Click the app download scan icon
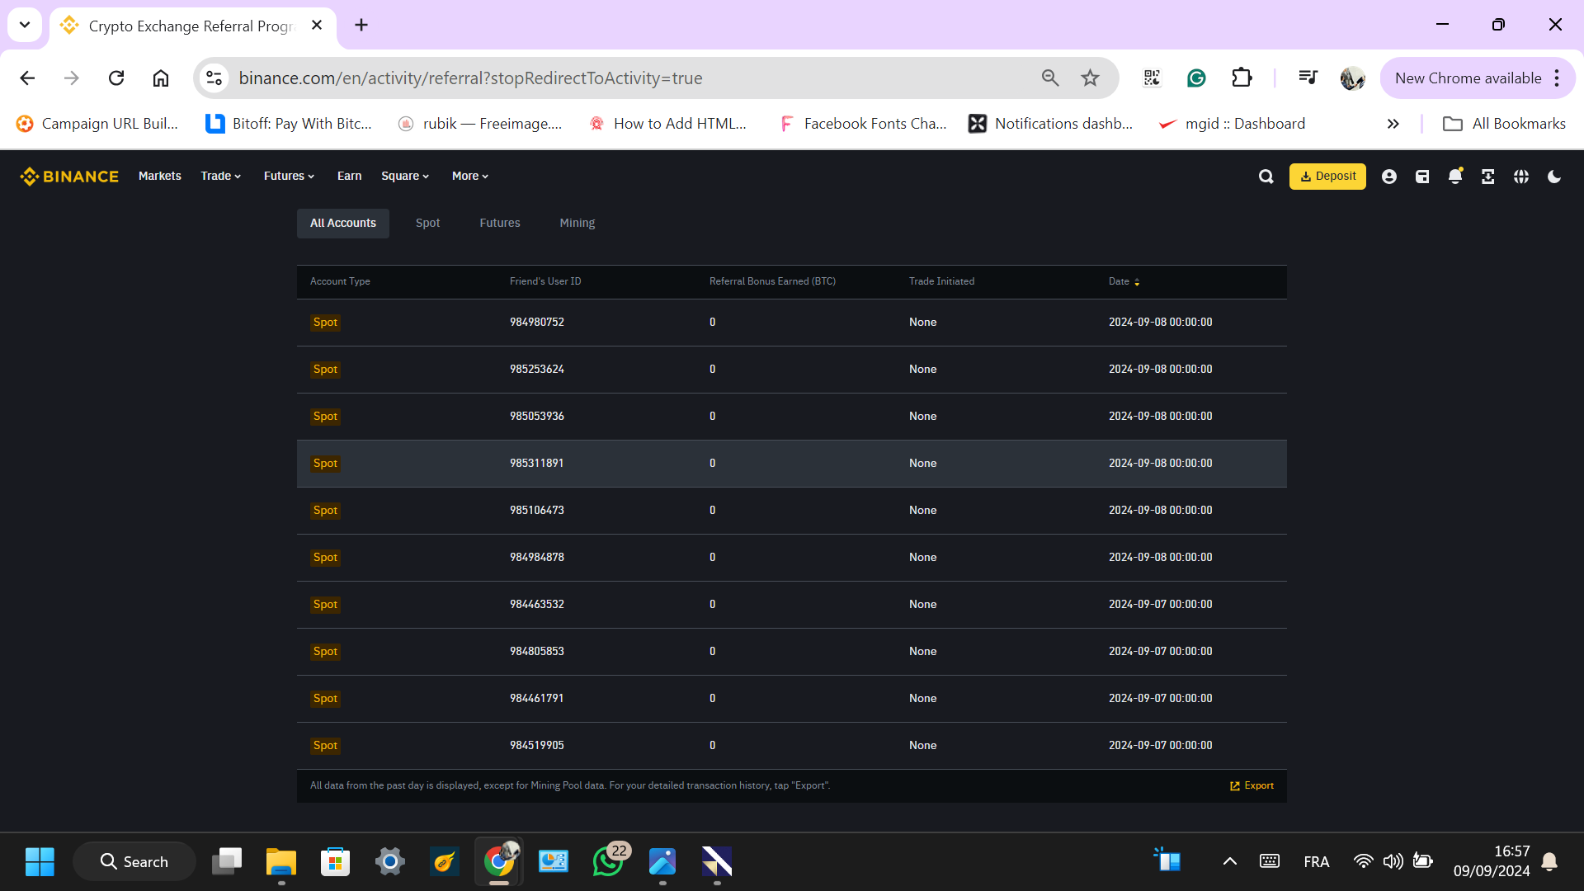 pos(1488,177)
